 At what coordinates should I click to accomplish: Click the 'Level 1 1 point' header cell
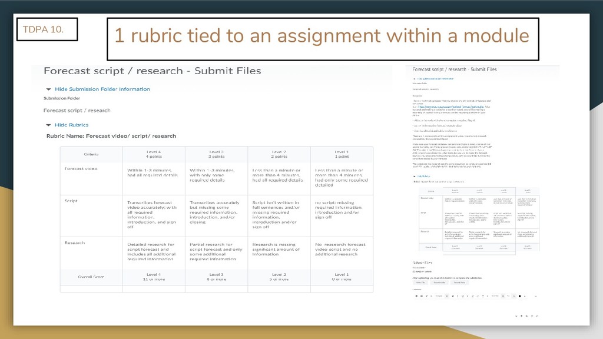click(342, 155)
